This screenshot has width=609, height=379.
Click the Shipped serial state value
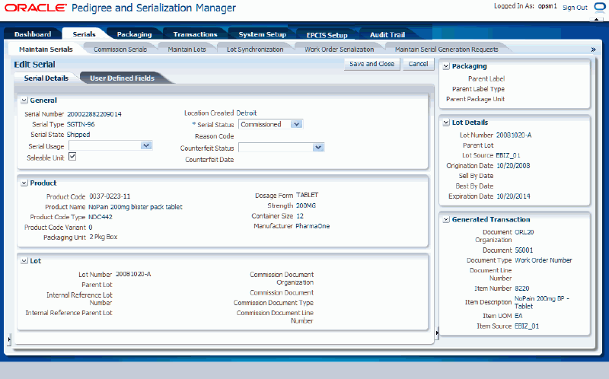78,135
